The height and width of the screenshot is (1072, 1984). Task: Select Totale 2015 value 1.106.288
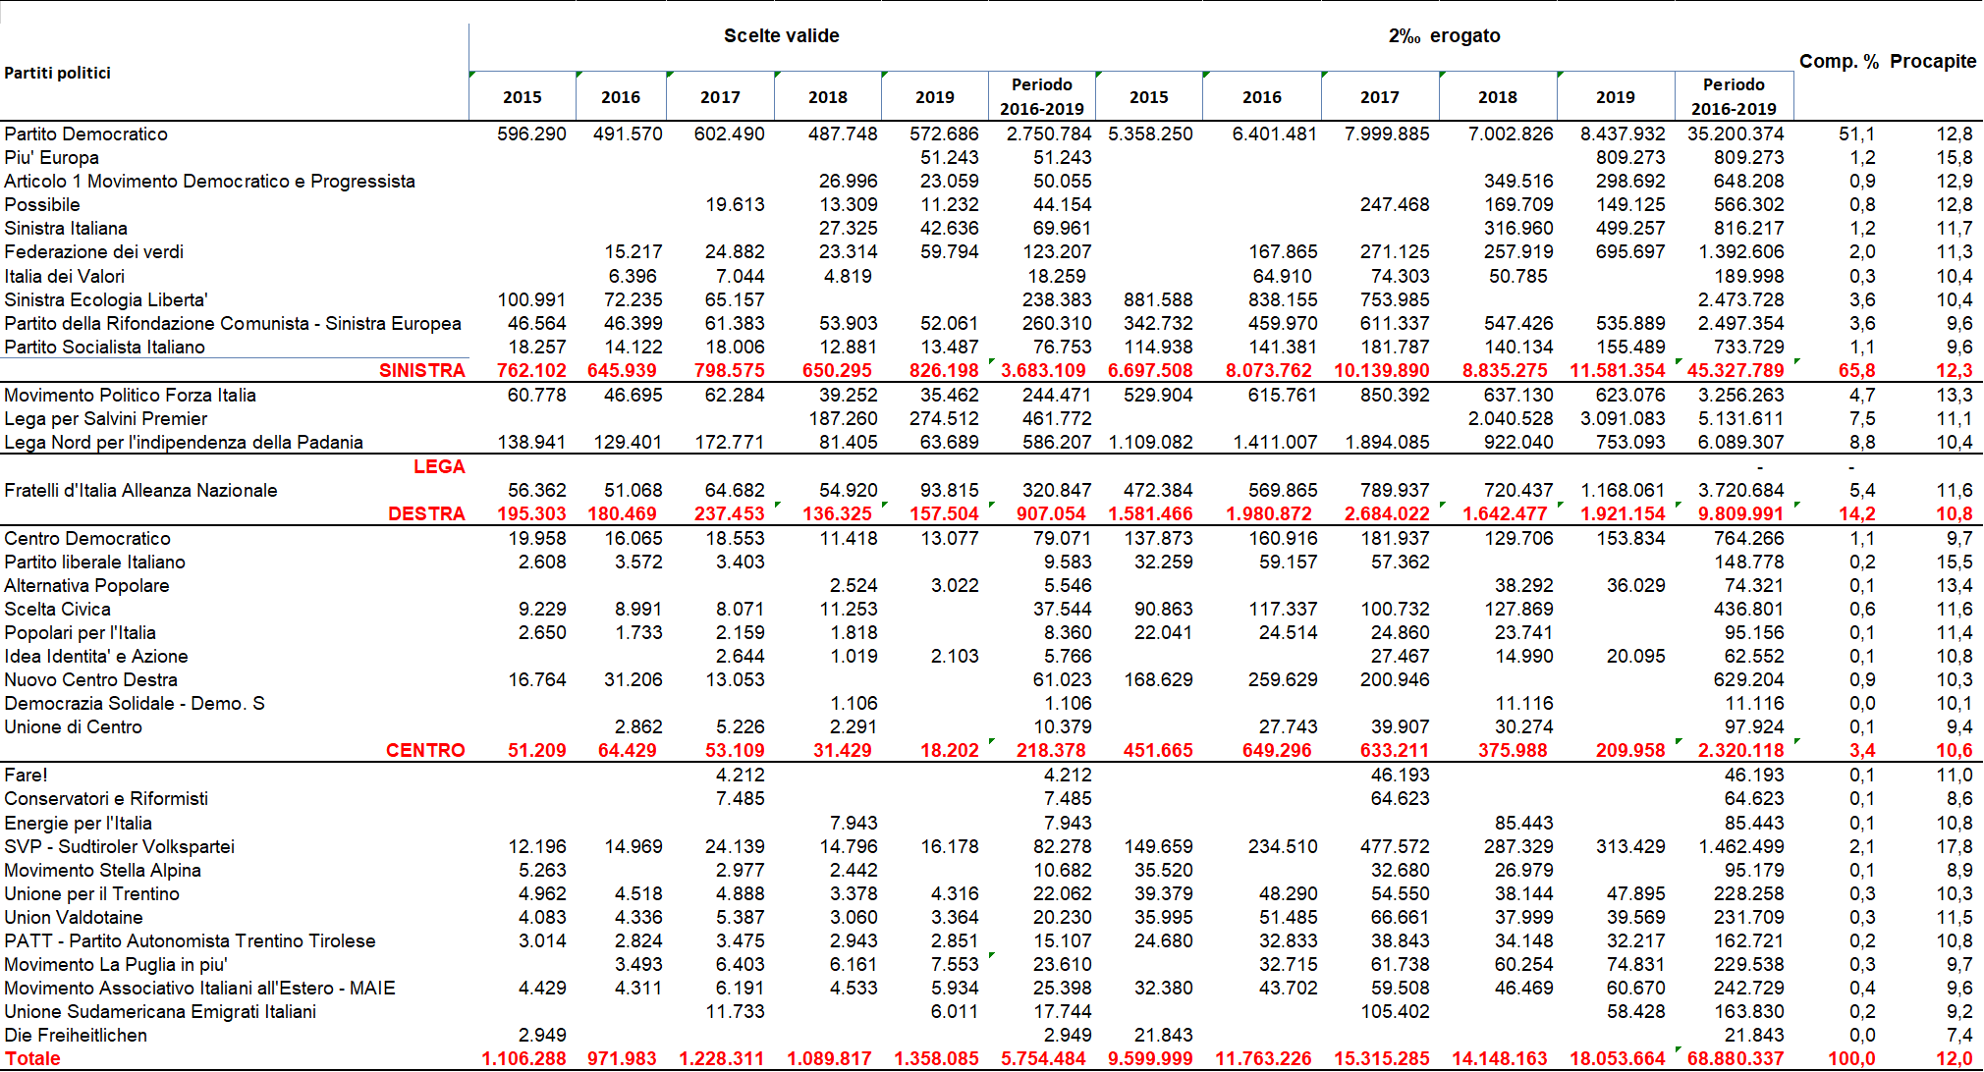point(524,1058)
